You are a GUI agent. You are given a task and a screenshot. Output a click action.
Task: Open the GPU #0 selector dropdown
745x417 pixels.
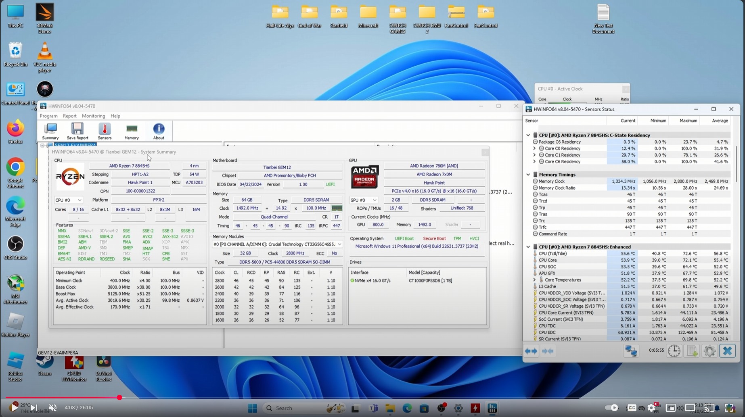[x=363, y=200]
